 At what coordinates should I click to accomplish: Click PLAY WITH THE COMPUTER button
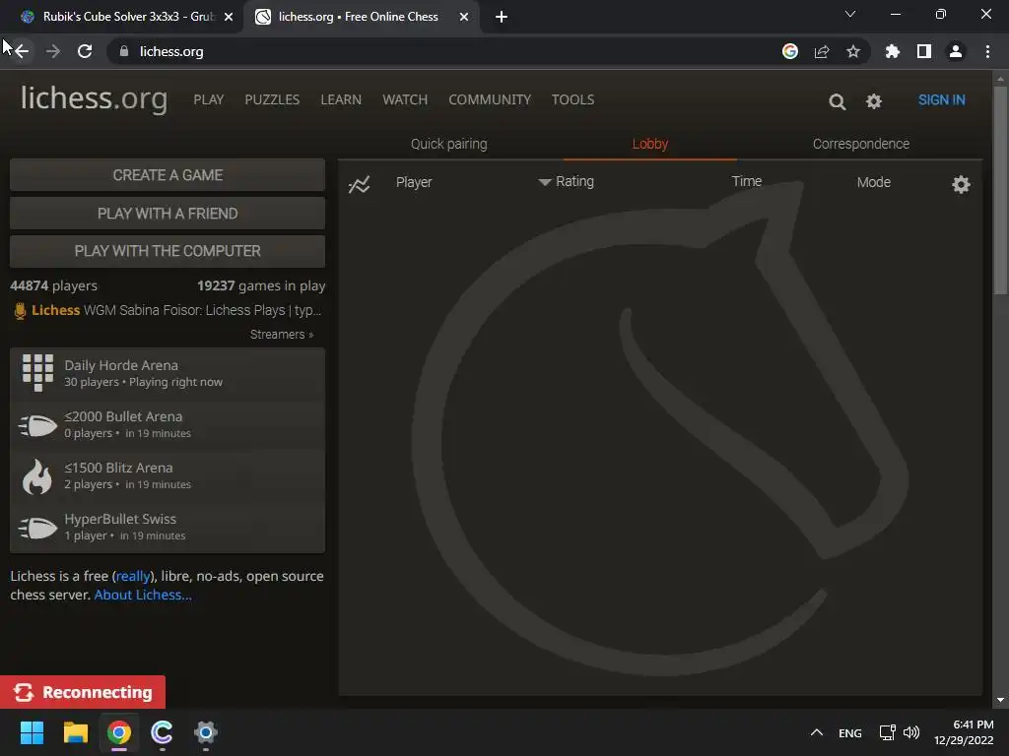pyautogui.click(x=168, y=251)
